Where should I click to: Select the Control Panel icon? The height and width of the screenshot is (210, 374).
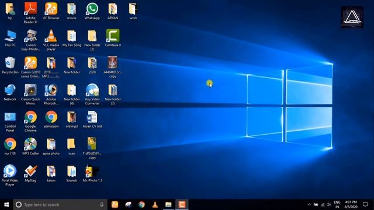click(x=10, y=121)
